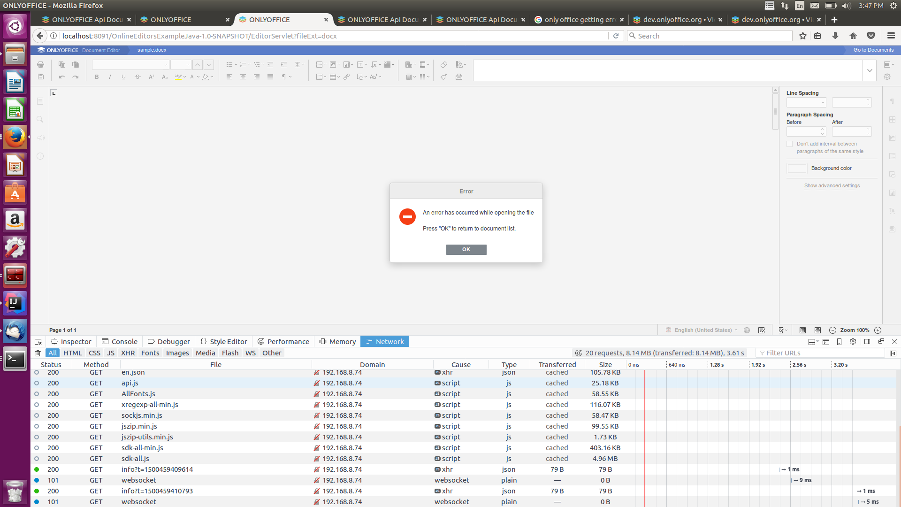This screenshot has width=901, height=507.
Task: Insert an equation
Action: click(x=374, y=64)
